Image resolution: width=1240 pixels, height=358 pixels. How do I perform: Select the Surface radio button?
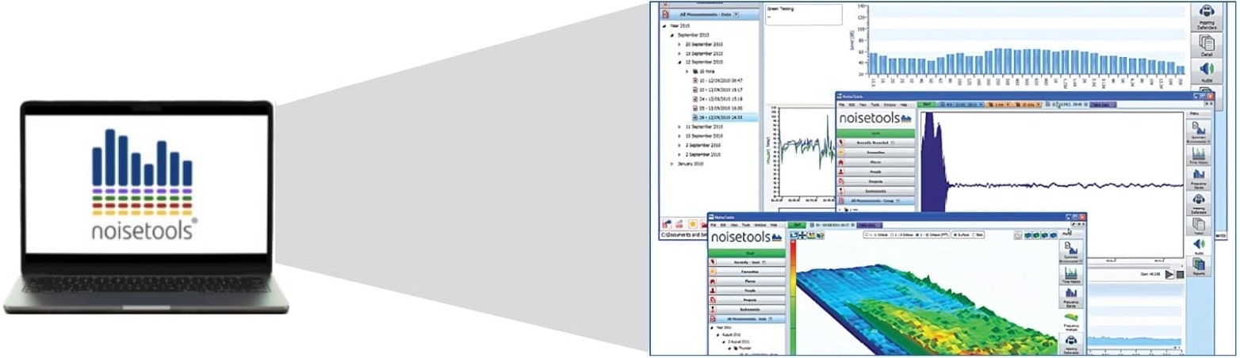click(955, 235)
